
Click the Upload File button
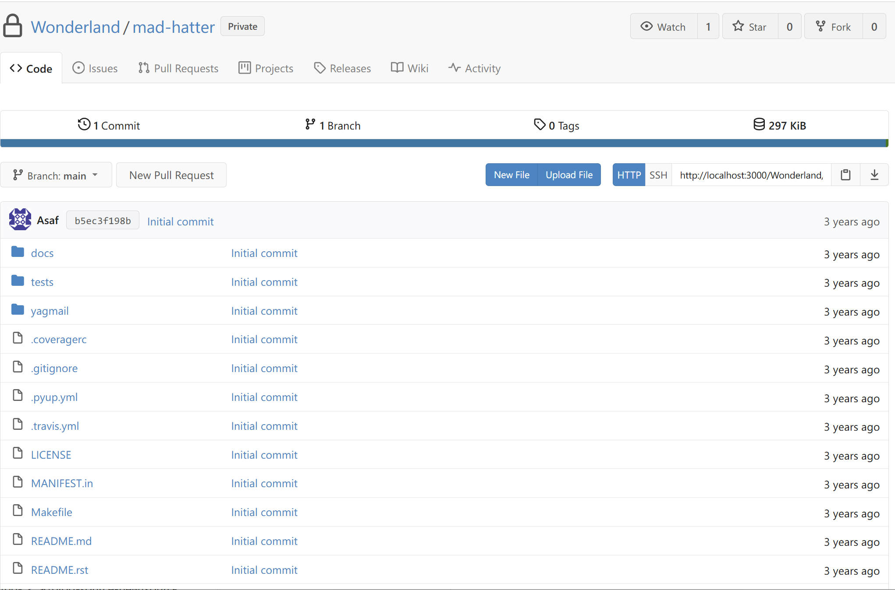pyautogui.click(x=569, y=175)
